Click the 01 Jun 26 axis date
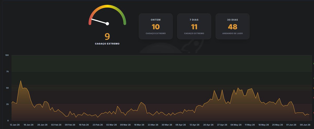The width and height of the screenshot is (314, 129). pyautogui.click(x=291, y=125)
